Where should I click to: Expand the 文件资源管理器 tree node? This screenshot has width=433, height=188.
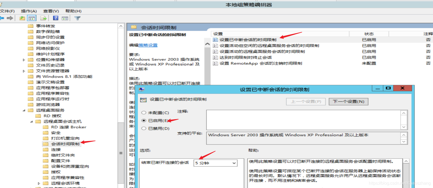click(24, 71)
